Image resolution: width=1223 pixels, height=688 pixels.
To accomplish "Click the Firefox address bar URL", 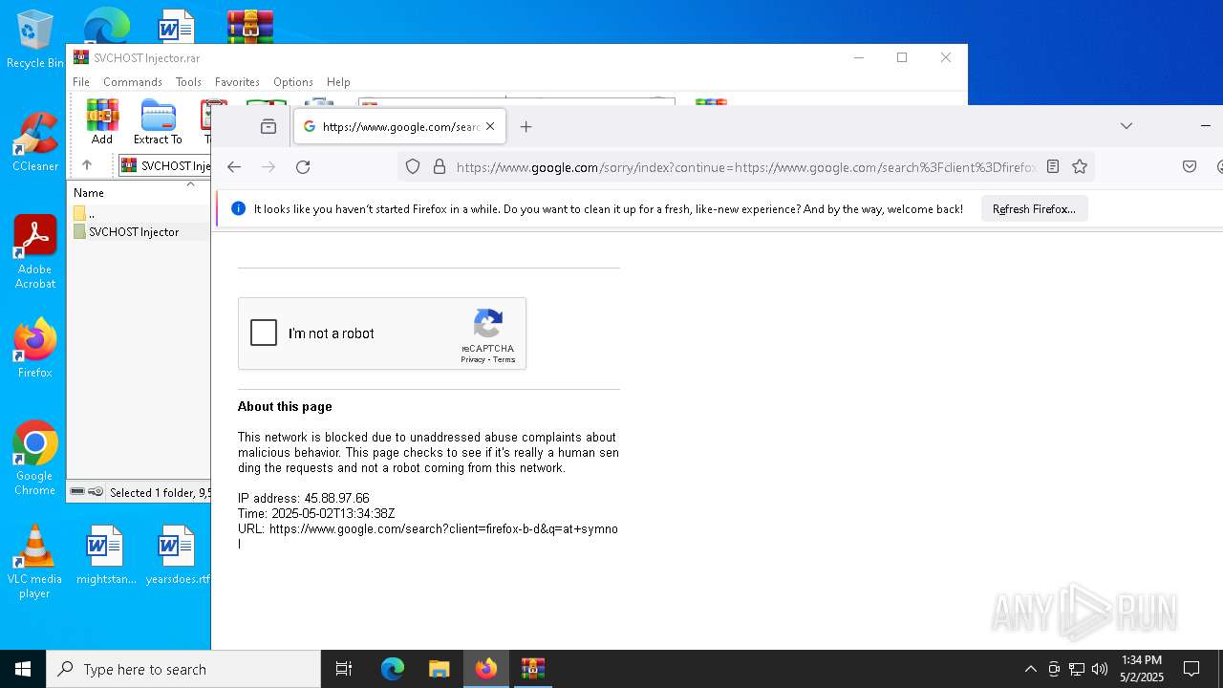I will (746, 167).
